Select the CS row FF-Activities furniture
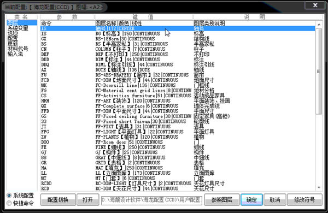328x213 pixels. 178,96
